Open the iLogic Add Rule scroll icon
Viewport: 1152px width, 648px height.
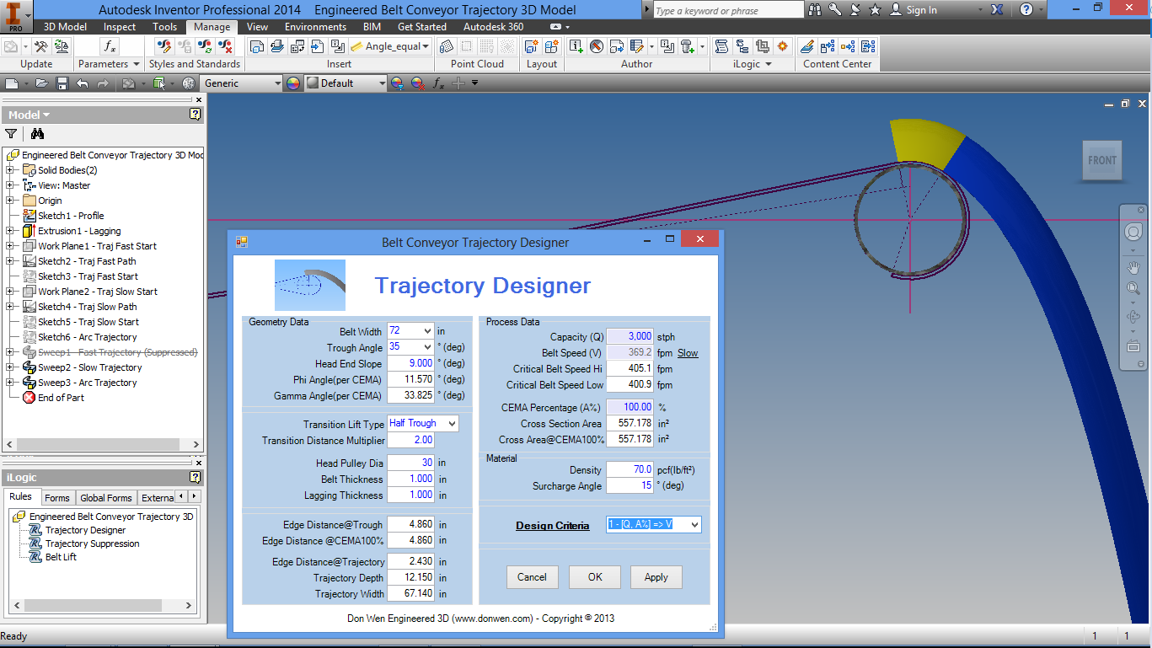pos(721,46)
